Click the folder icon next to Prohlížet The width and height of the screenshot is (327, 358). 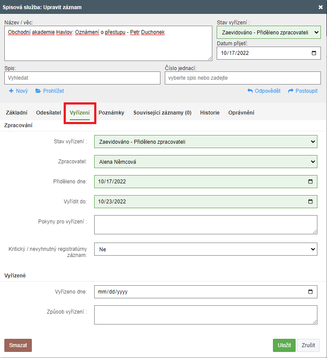click(38, 91)
